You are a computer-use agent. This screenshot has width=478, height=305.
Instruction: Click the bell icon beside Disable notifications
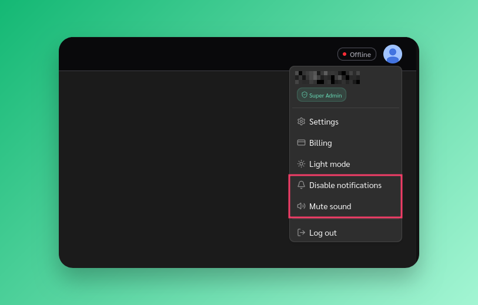301,185
